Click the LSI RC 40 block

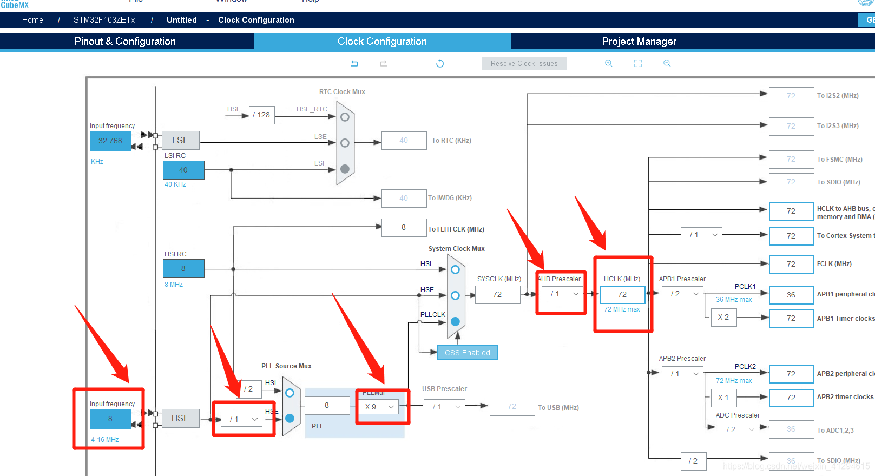pos(183,170)
